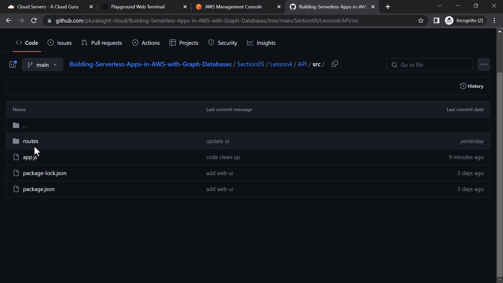Open the Pull requests tab
The width and height of the screenshot is (503, 283).
pyautogui.click(x=102, y=43)
